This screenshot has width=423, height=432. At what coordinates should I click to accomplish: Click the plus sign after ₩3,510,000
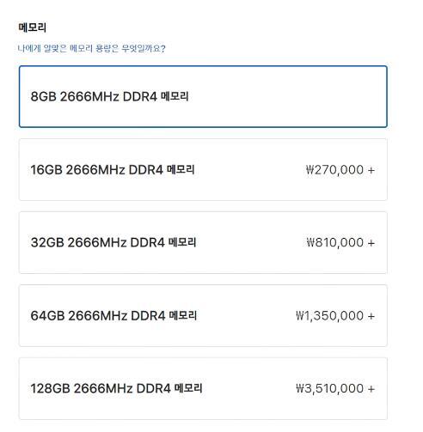(x=371, y=389)
